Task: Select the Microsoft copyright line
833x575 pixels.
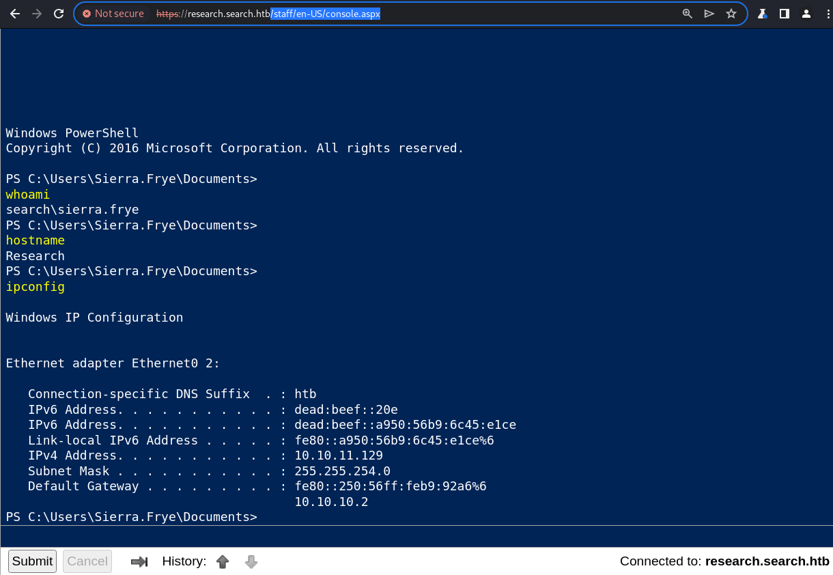Action: 235,148
